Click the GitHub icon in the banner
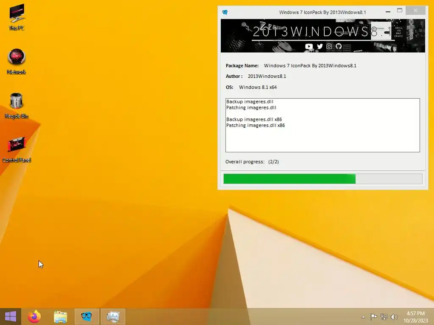This screenshot has height=325, width=434. (x=339, y=47)
